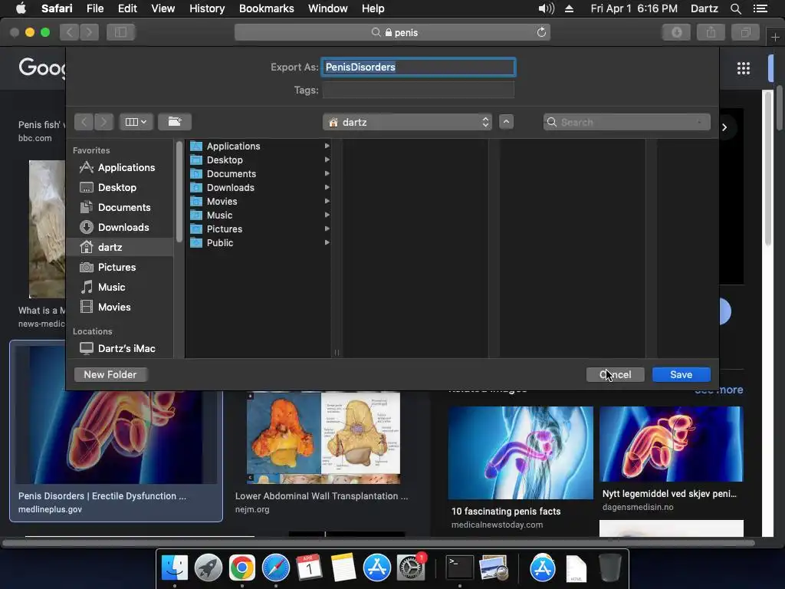785x589 pixels.
Task: Open Launchpad from the Dock
Action: [x=209, y=568]
